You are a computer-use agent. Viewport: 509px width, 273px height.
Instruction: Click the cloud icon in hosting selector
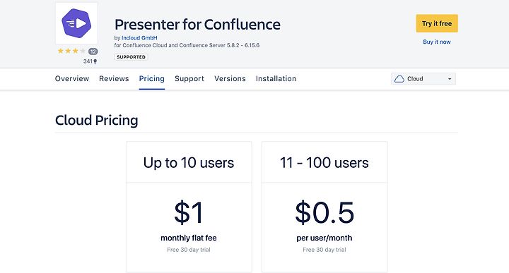tap(399, 79)
